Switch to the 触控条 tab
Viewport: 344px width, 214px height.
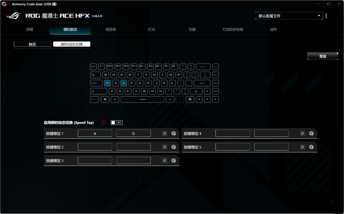(111, 29)
